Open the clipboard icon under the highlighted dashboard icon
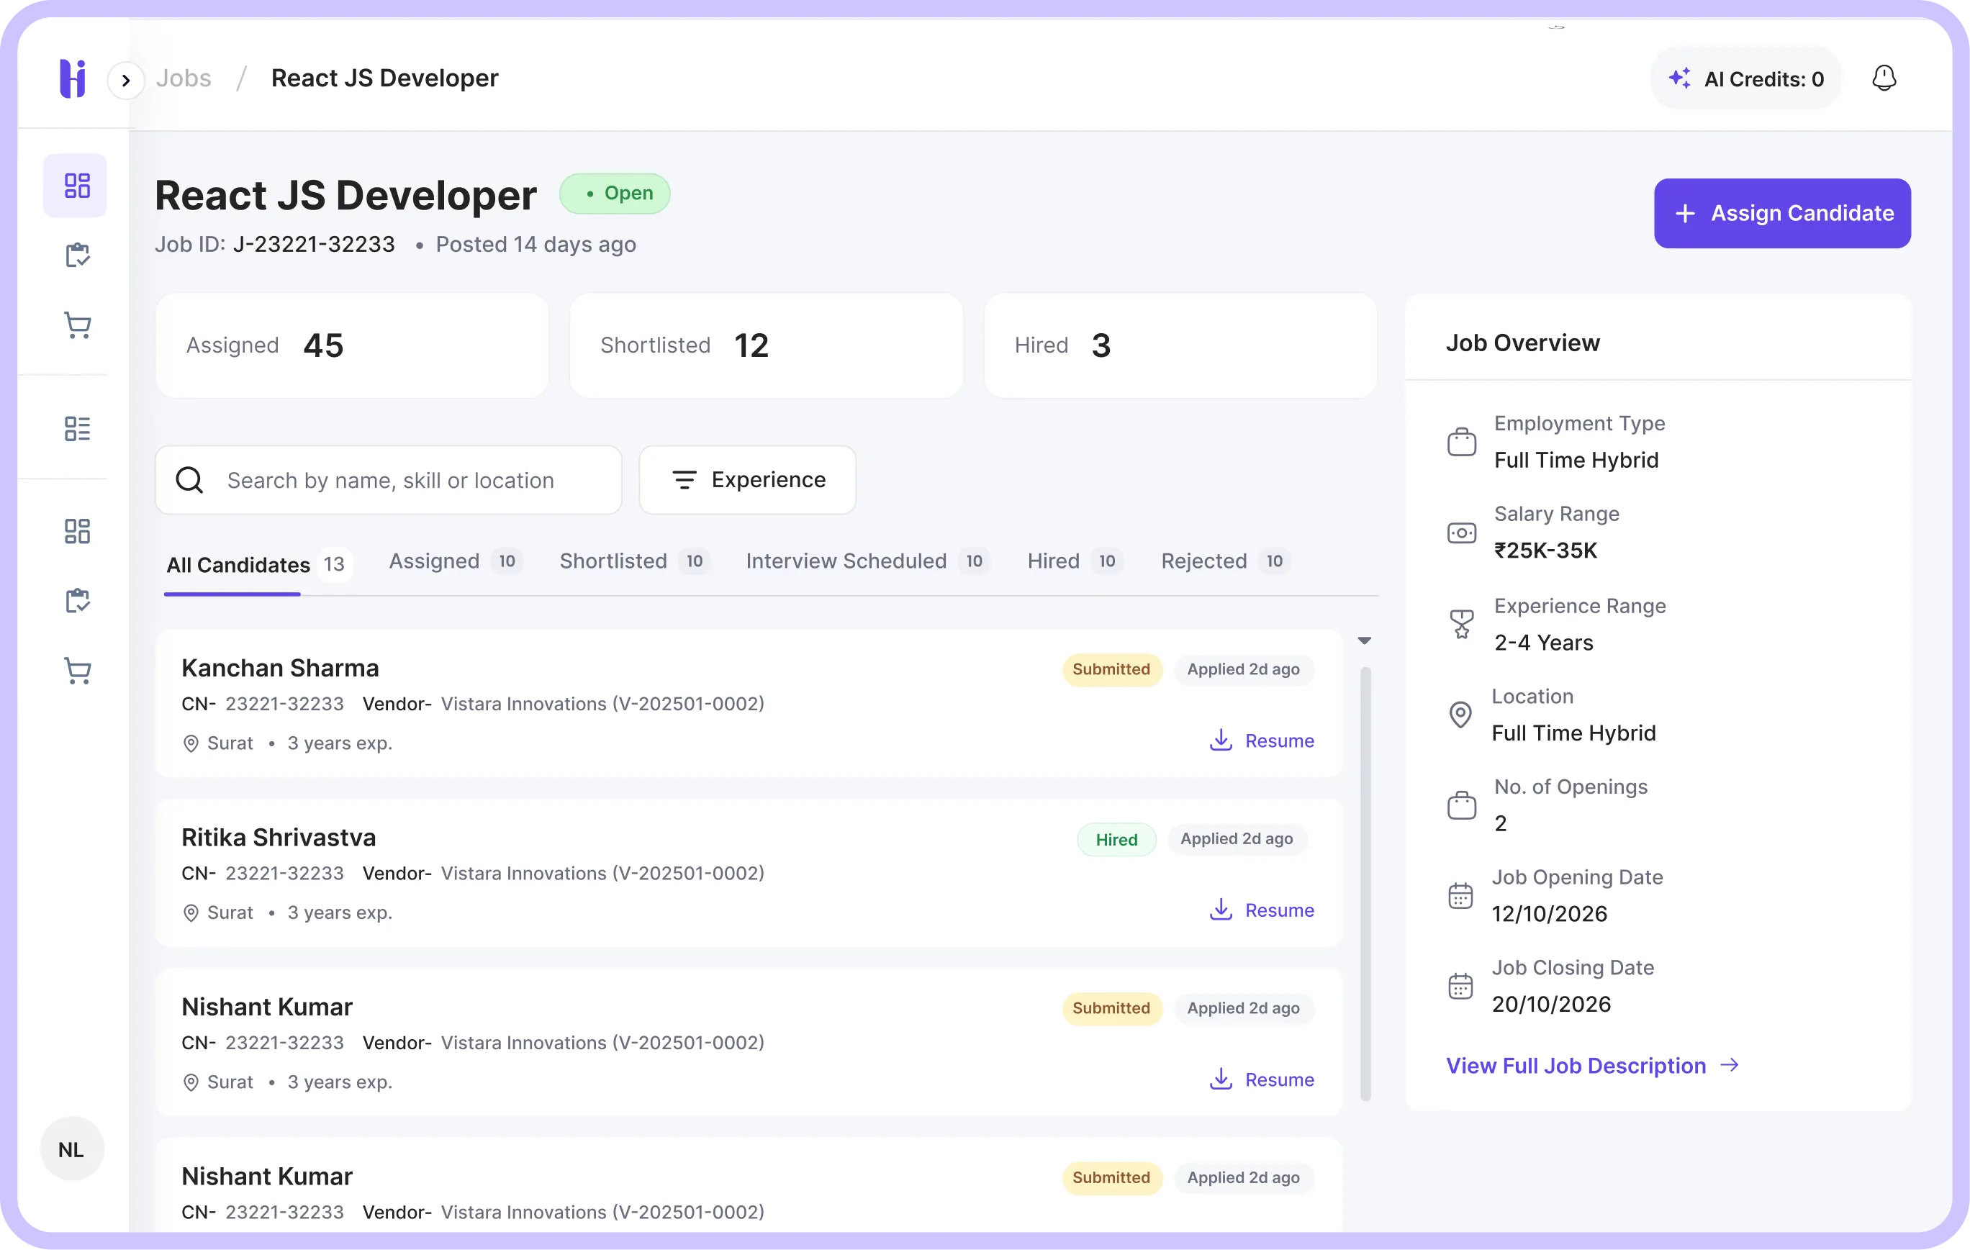This screenshot has width=1970, height=1250. [77, 255]
